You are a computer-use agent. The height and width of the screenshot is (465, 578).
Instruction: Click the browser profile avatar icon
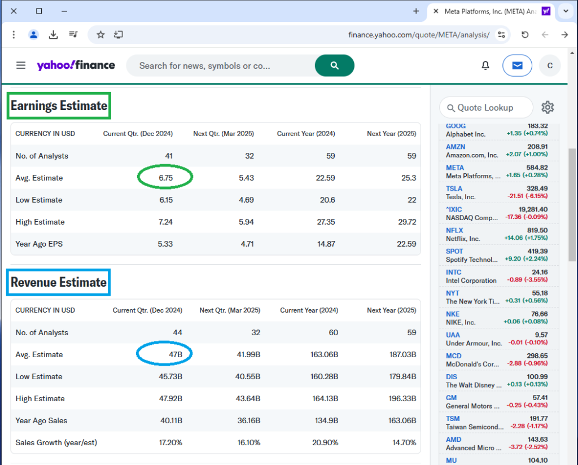[x=33, y=34]
